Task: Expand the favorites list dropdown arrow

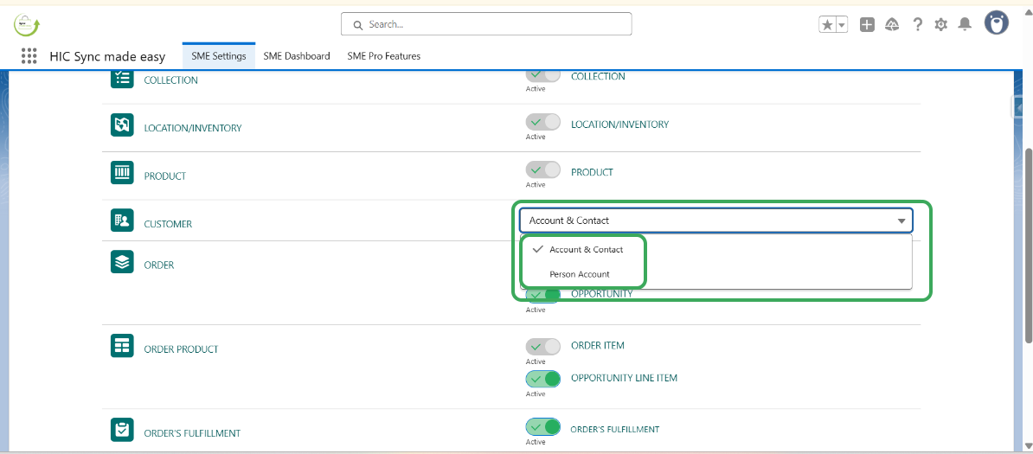Action: (841, 25)
